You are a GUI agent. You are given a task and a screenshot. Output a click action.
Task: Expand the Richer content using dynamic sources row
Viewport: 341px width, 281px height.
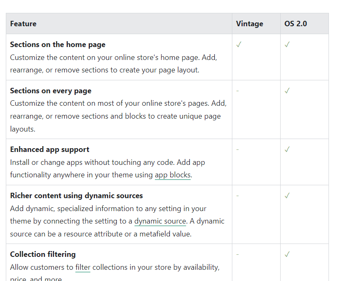click(x=76, y=195)
